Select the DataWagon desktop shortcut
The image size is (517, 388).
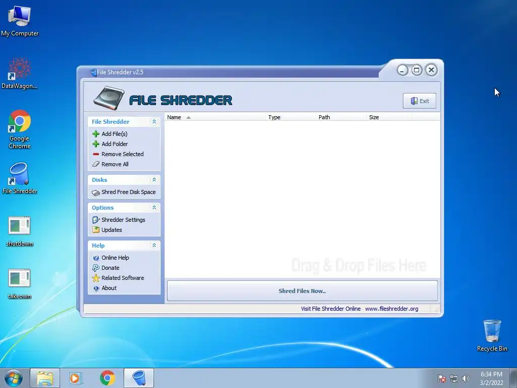point(20,73)
